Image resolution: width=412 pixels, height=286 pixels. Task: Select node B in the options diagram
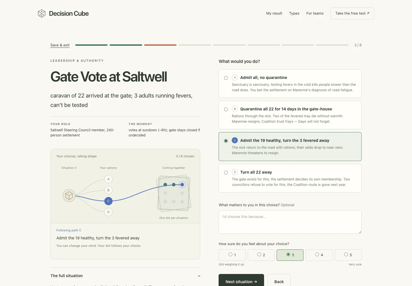tap(108, 190)
